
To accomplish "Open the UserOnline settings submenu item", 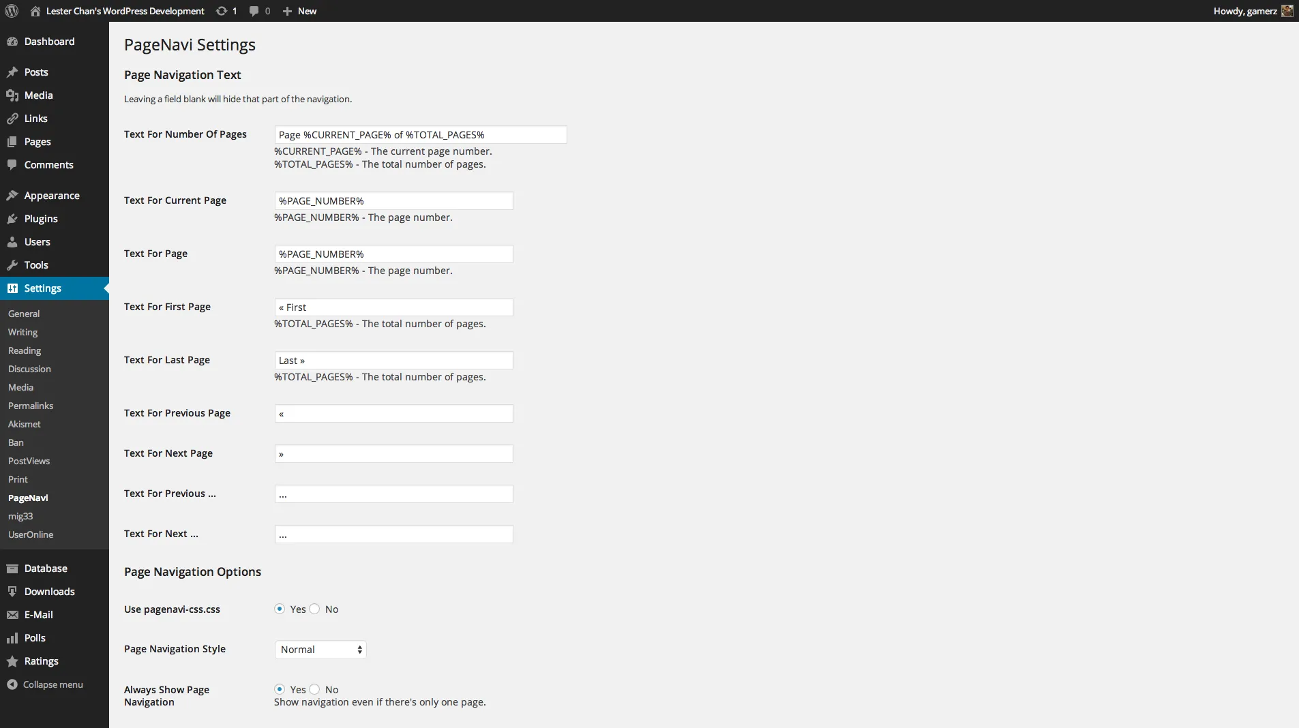I will 31,534.
